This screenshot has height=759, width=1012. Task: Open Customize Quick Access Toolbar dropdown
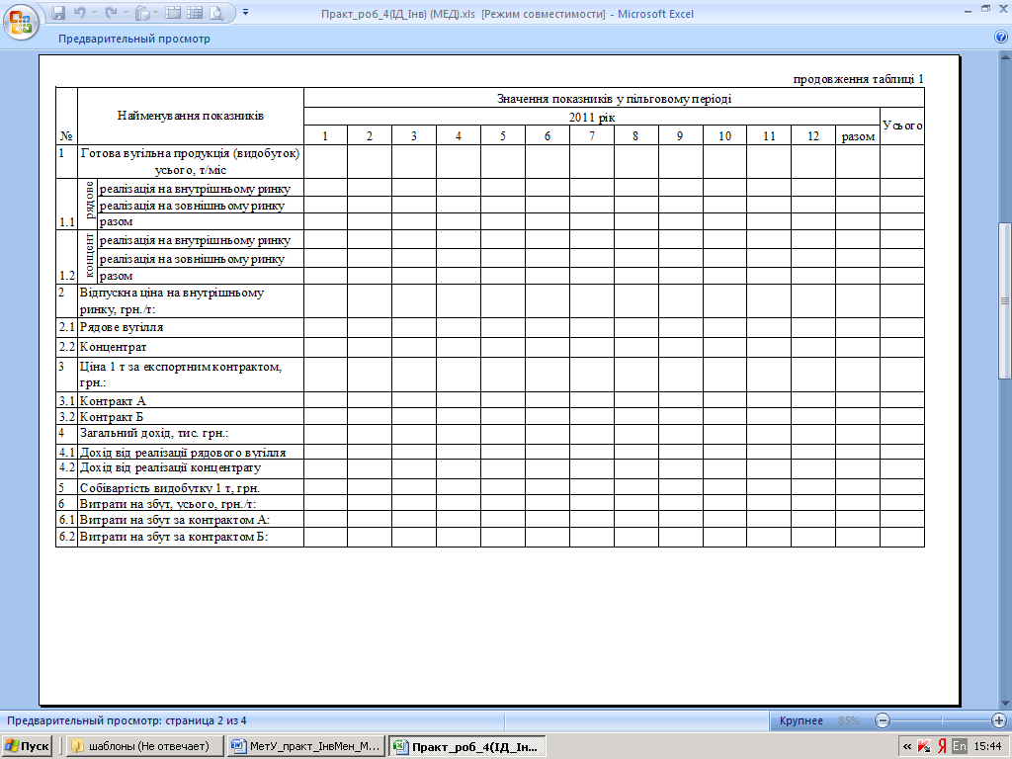point(245,13)
